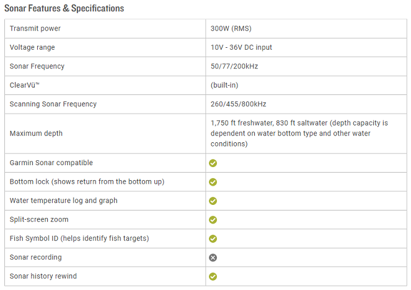Select the Transmit power label cell

[x=35, y=29]
